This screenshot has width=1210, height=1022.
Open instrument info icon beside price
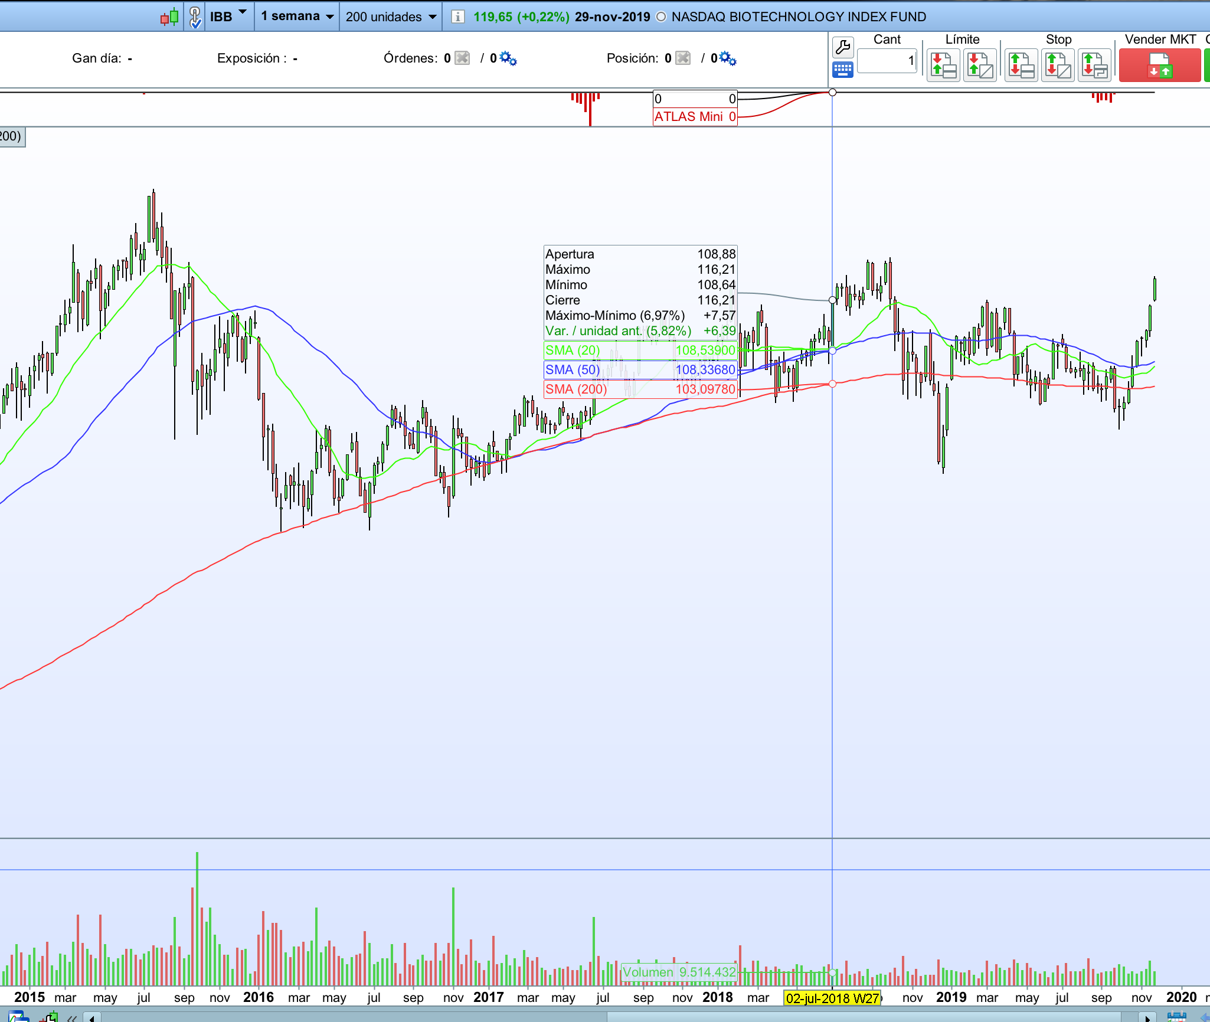pyautogui.click(x=457, y=17)
